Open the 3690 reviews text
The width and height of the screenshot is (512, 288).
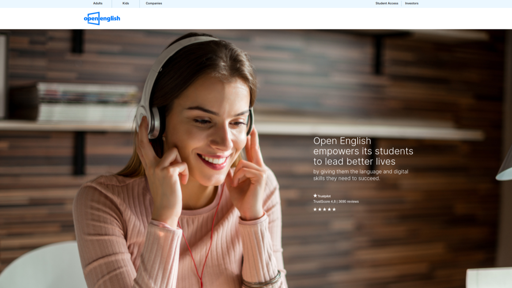click(x=349, y=202)
